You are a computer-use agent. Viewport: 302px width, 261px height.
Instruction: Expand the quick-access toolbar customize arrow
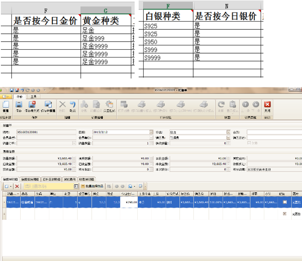(x=44, y=90)
